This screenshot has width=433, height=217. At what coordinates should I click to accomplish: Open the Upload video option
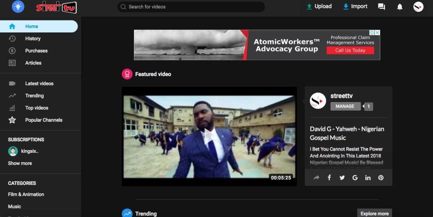[x=319, y=6]
